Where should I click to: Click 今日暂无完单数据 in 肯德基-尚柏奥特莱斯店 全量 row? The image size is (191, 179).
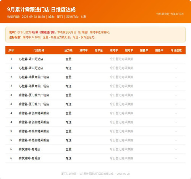click(x=121, y=131)
